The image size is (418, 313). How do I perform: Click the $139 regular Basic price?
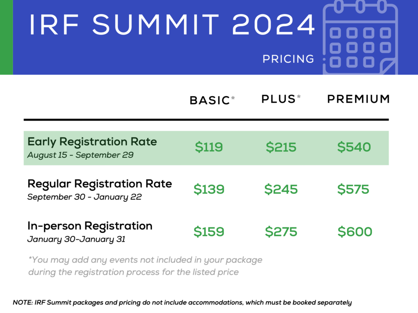(209, 189)
